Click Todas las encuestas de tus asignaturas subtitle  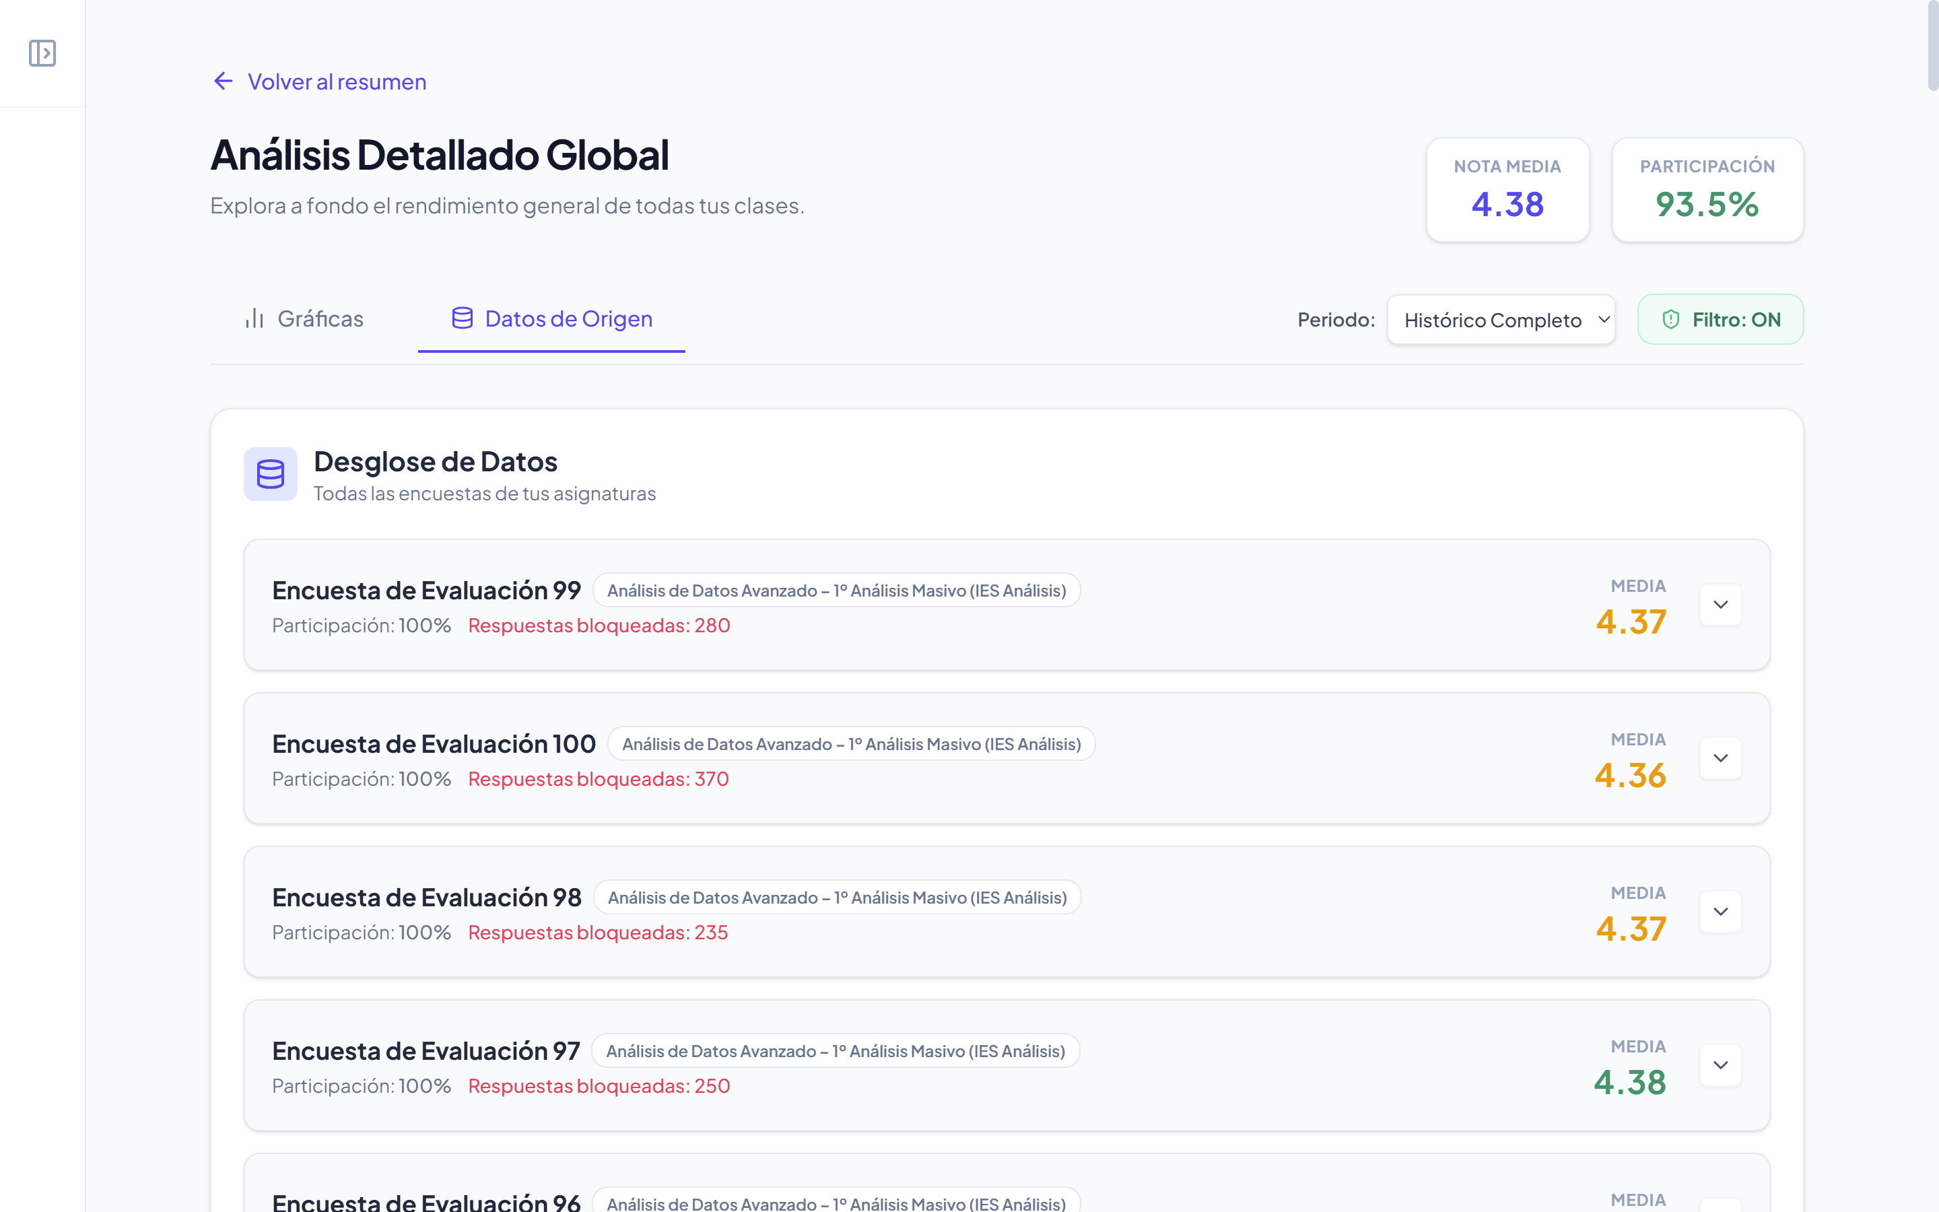point(485,494)
